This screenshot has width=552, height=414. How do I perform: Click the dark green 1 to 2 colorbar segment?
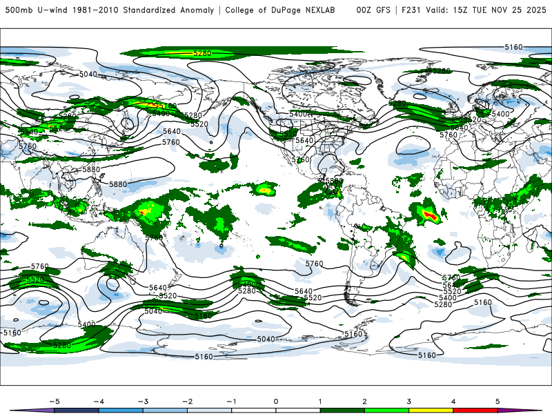pyautogui.click(x=342, y=411)
